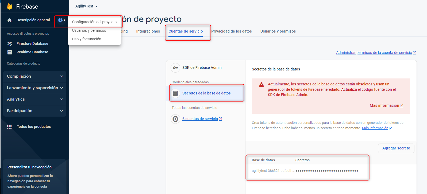Click the Realtime Database icon
The width and height of the screenshot is (427, 194).
(10, 52)
